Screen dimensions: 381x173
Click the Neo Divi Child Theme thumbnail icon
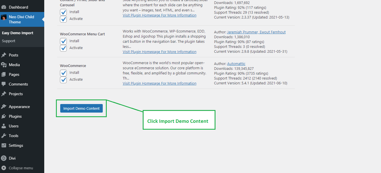coord(4,17)
